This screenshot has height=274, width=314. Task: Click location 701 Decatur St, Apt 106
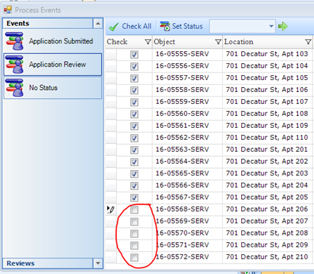click(x=267, y=90)
